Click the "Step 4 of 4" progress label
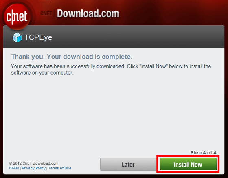Image resolution: width=228 pixels, height=178 pixels. coord(204,153)
